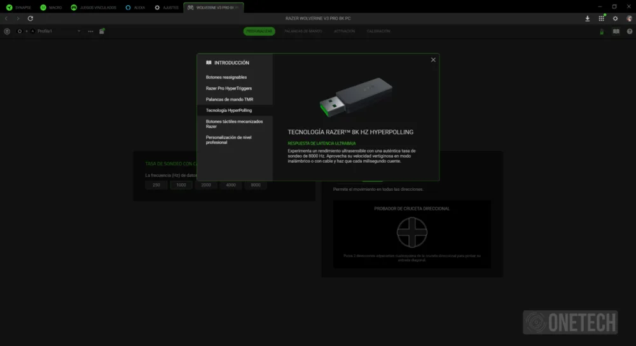Click the controller icon on device tab

click(190, 7)
